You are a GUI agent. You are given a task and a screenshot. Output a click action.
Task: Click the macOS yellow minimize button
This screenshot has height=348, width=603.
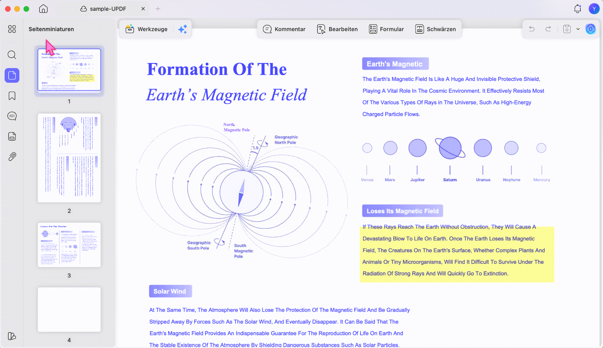(17, 9)
